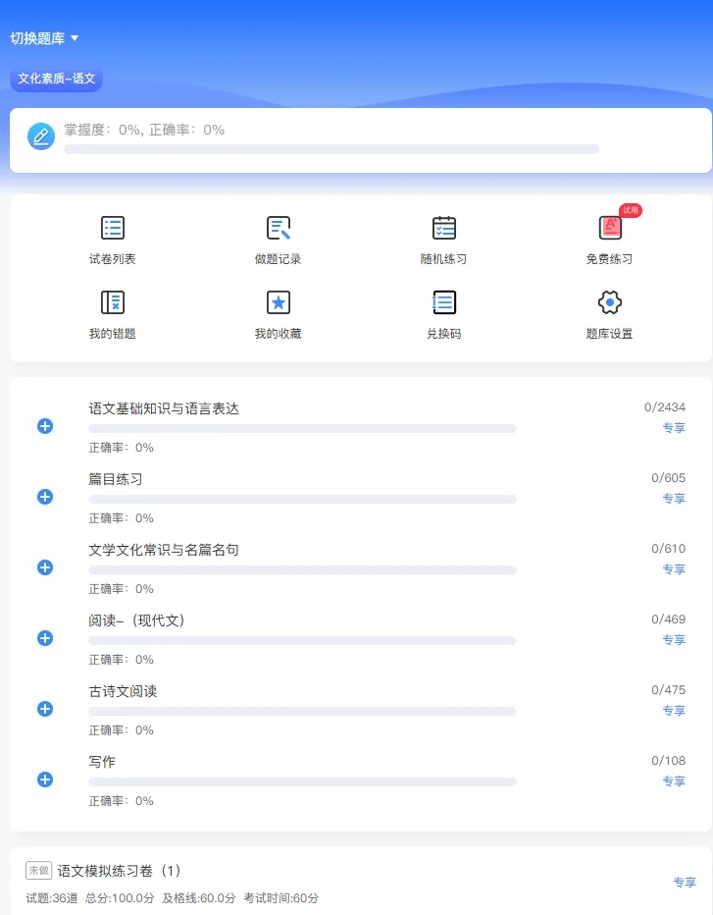Start 随机练习 random practice
713x915 pixels.
(x=443, y=229)
